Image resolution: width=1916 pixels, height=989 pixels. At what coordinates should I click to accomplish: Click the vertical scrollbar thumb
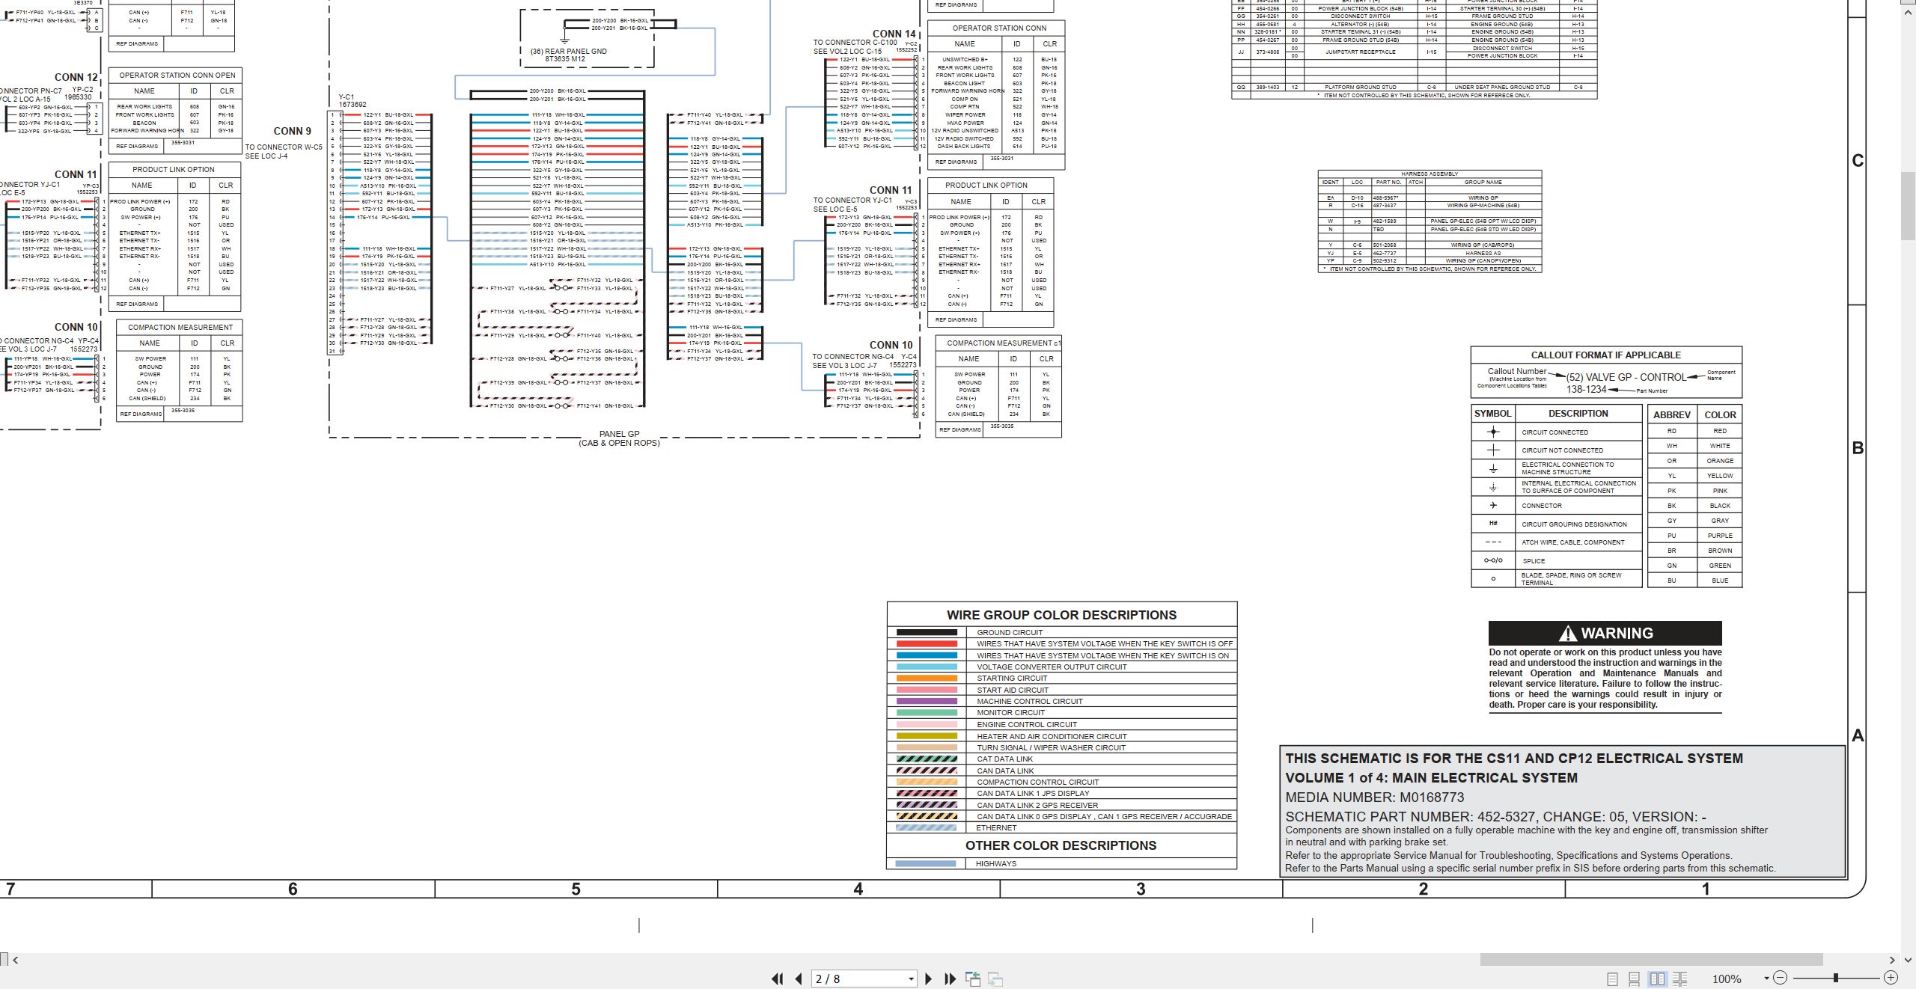pos(1908,206)
